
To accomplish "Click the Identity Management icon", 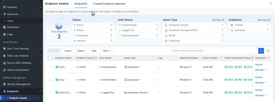I will coord(4,84).
